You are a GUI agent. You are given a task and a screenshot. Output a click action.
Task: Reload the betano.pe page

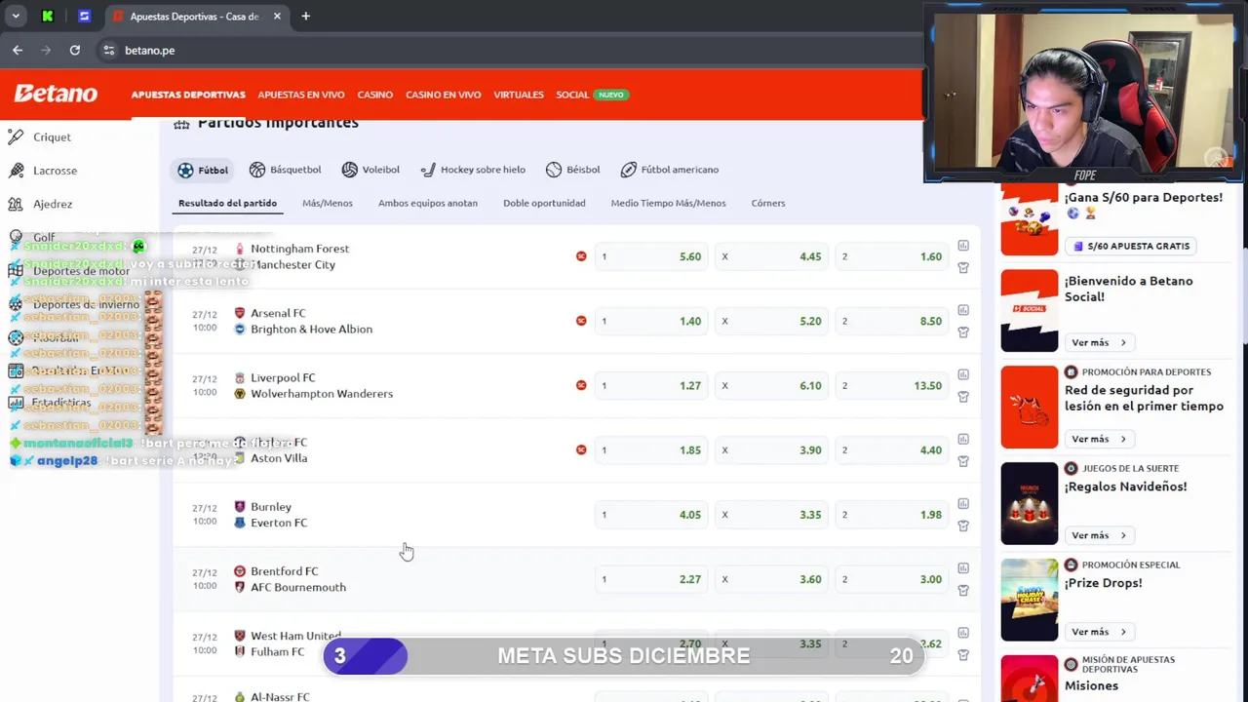[x=75, y=50]
